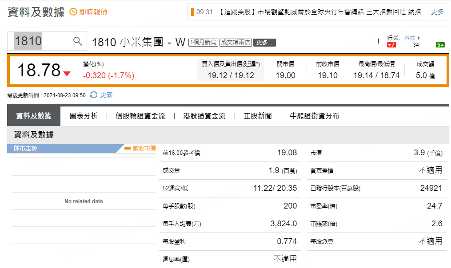Click the red down triangle beside 18.78

tap(67, 74)
